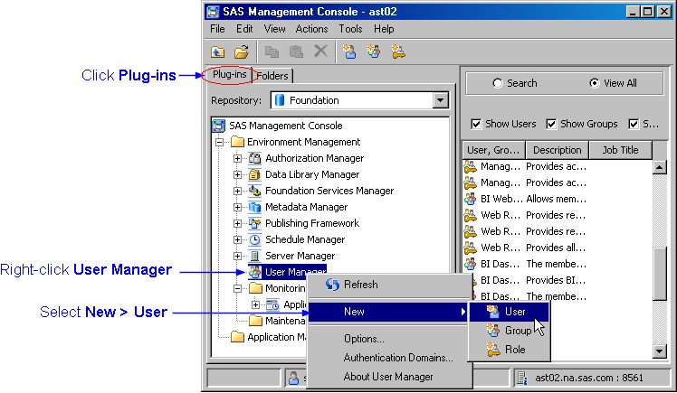This screenshot has height=393, width=677.
Task: Click the New Role toolbar icon
Action: pyautogui.click(x=397, y=51)
